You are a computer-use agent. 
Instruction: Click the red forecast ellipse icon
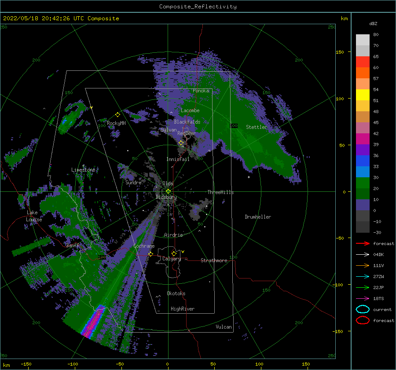363,320
